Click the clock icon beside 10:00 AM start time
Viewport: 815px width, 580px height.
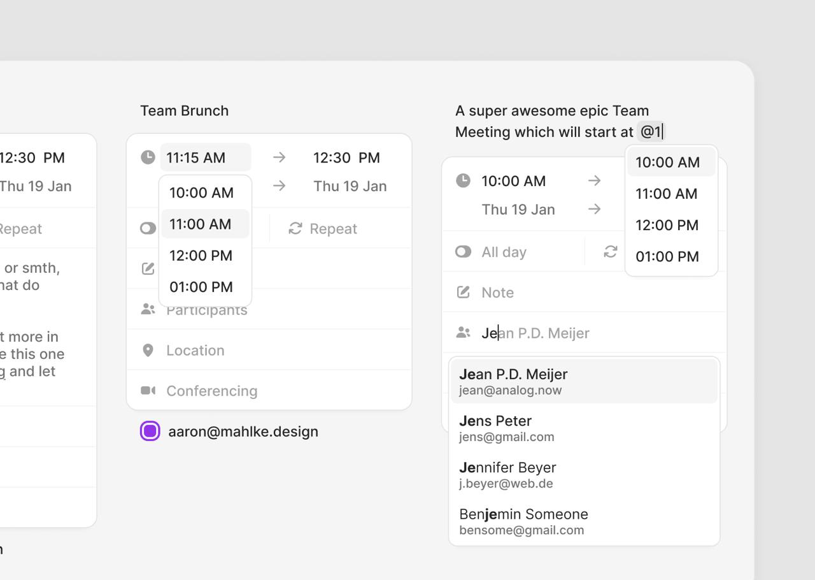point(464,181)
